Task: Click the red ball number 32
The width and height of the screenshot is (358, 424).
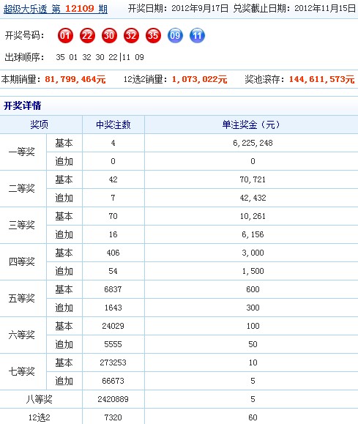Action: [131, 35]
